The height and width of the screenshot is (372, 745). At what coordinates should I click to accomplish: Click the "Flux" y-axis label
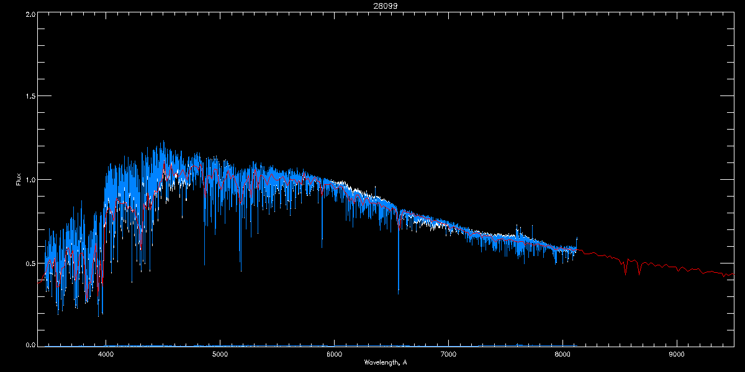18,180
